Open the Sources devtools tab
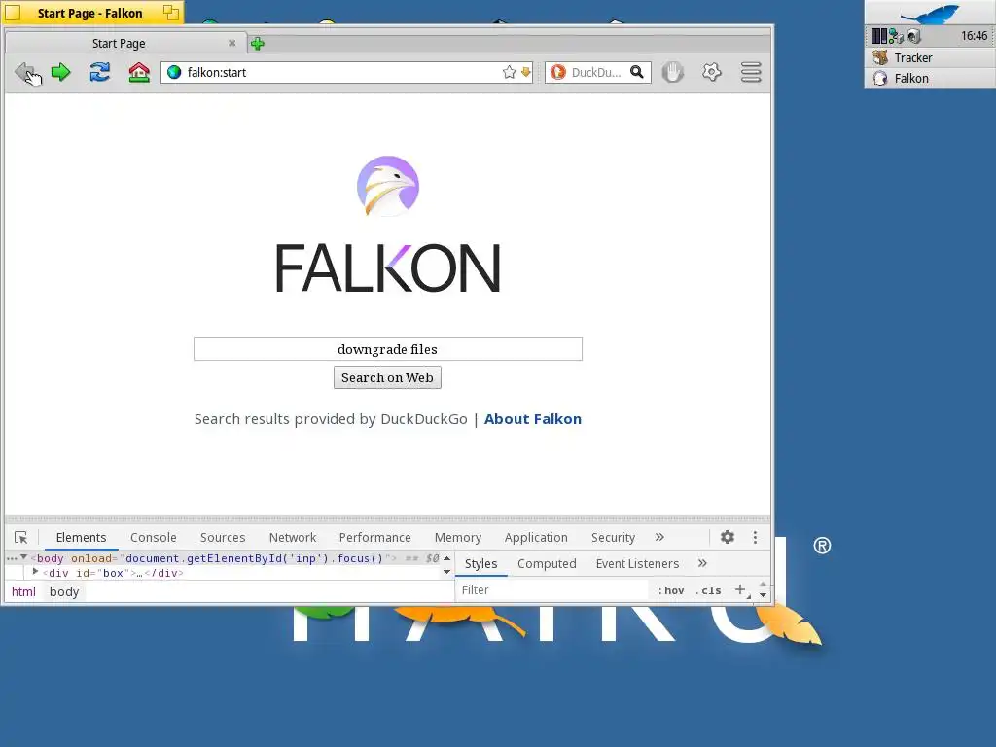Screen dimensions: 996x747 pyautogui.click(x=223, y=537)
